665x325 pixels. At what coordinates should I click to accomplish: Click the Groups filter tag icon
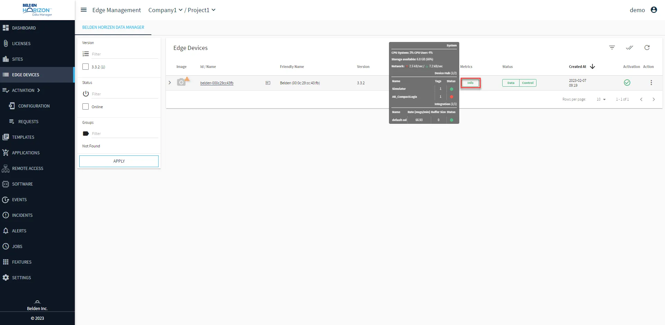86,134
